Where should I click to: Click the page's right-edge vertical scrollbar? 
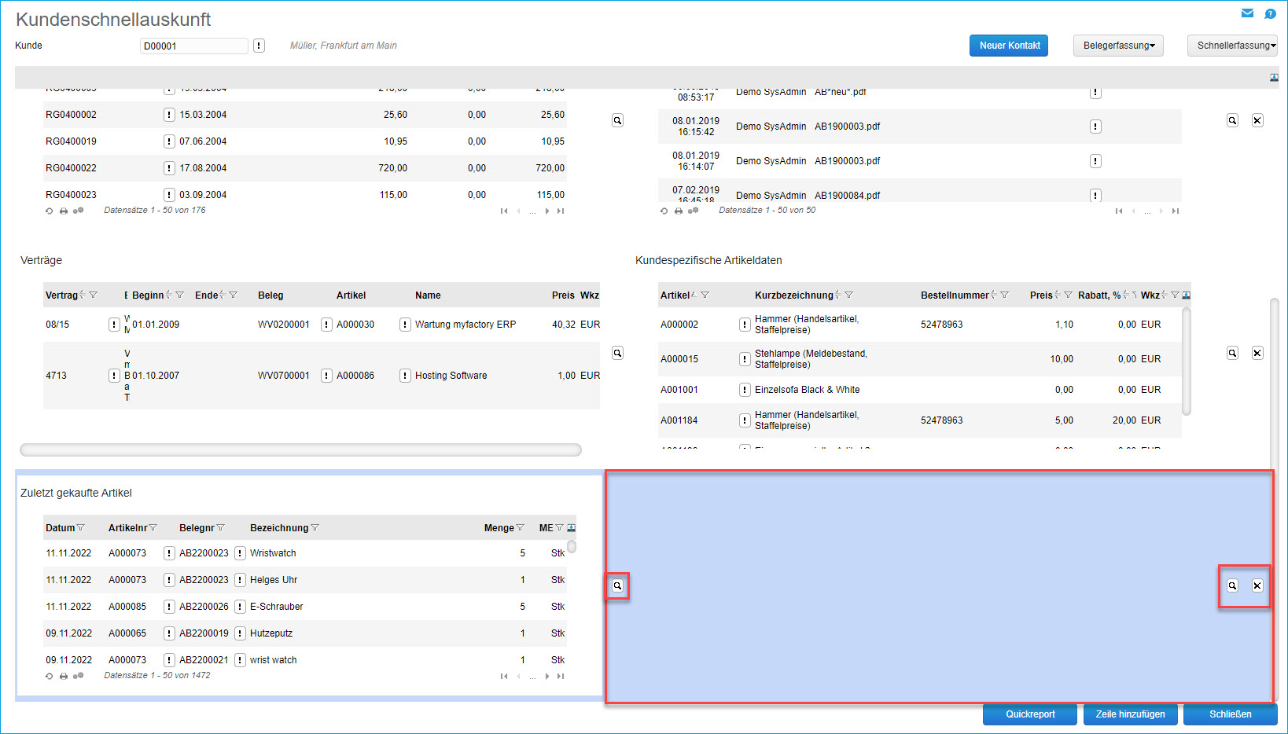pyautogui.click(x=1275, y=499)
